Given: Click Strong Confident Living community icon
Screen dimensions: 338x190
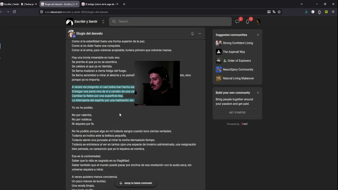Looking at the screenshot, I should pos(219,43).
